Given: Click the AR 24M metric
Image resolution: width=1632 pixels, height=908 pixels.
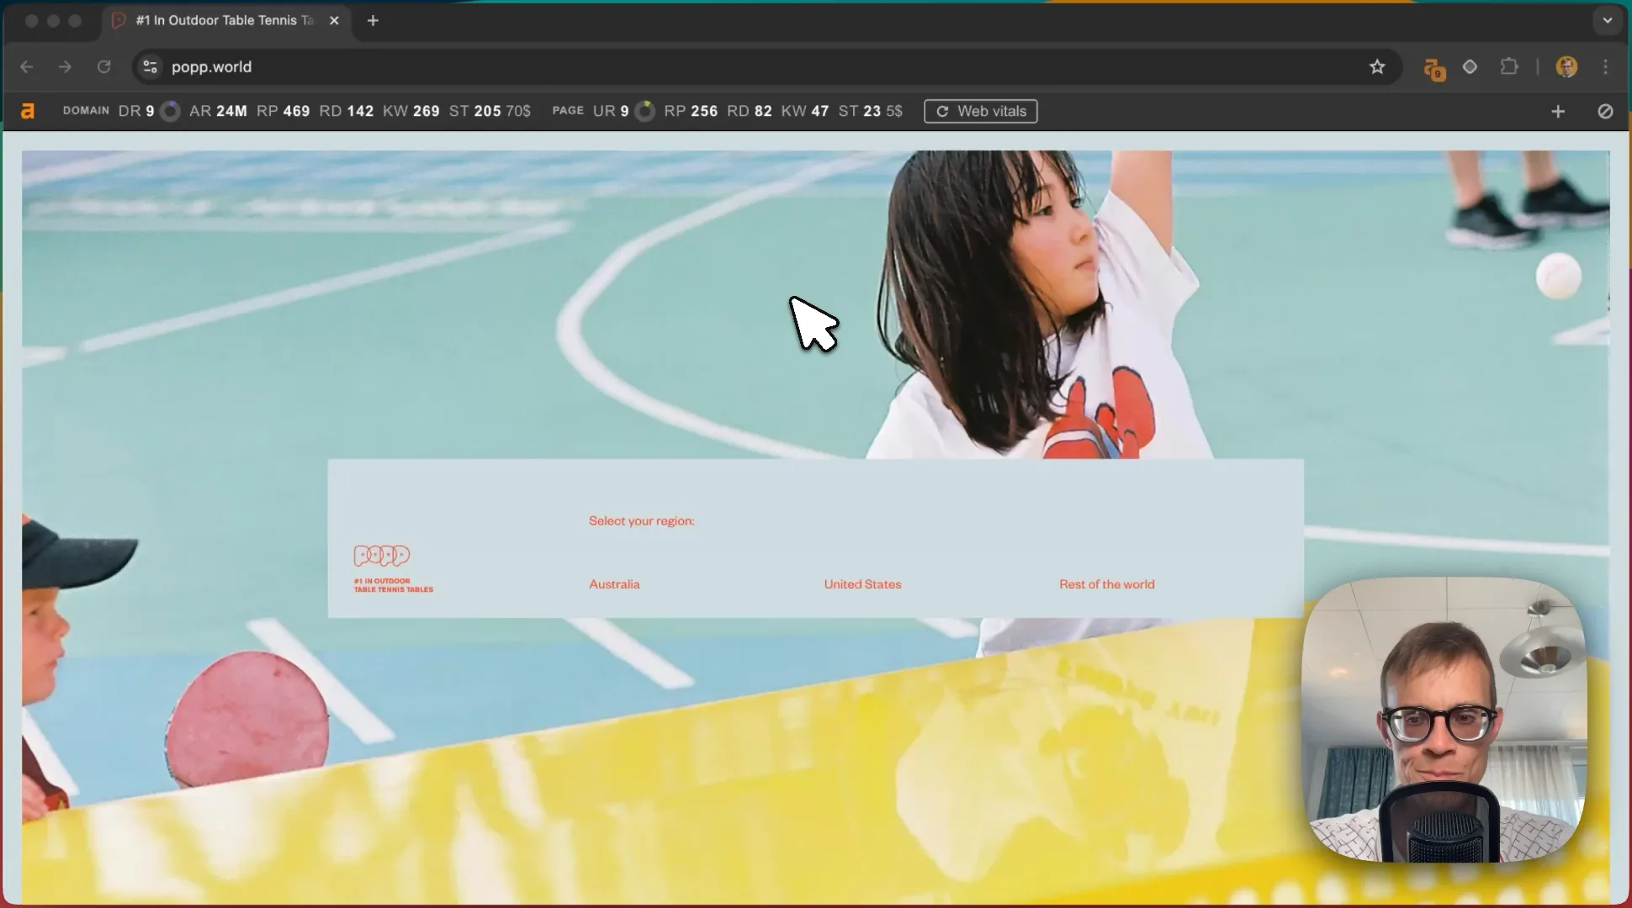Looking at the screenshot, I should pyautogui.click(x=218, y=111).
